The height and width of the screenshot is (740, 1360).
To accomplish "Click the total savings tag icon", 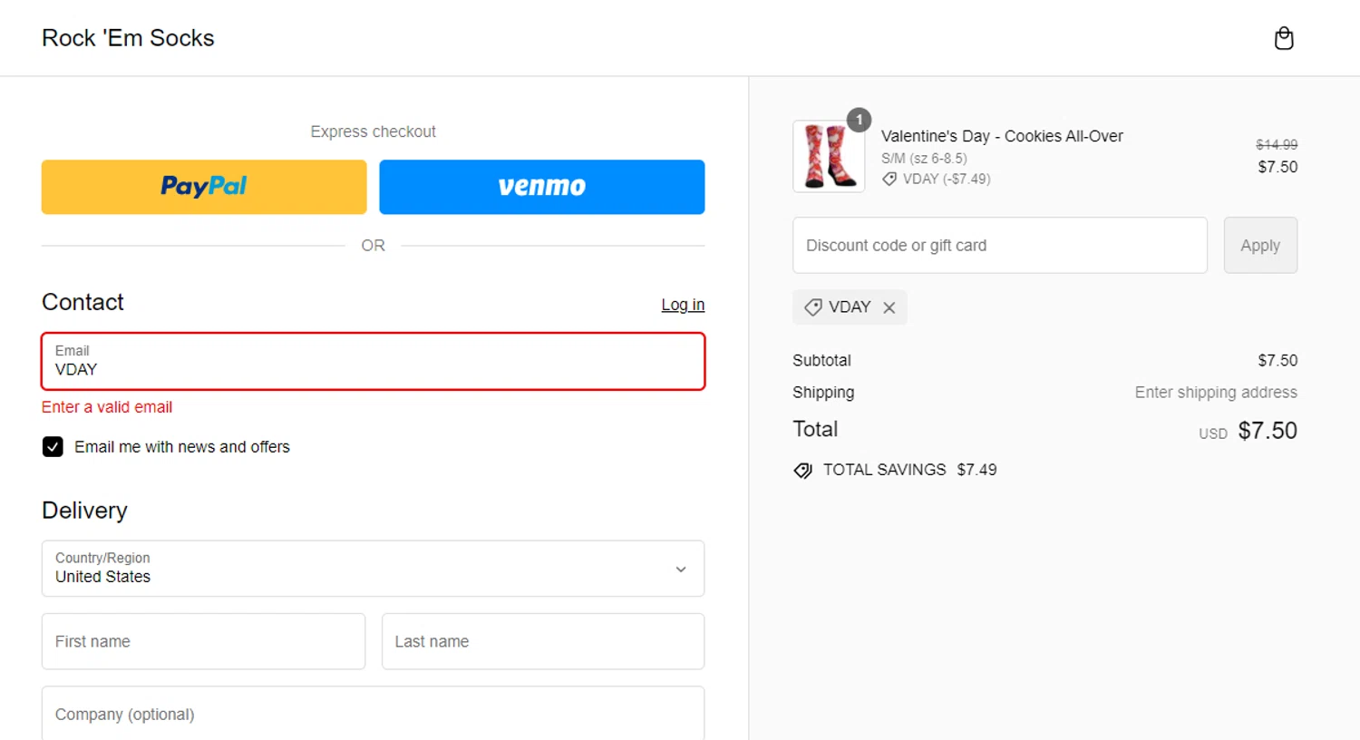I will click(803, 471).
